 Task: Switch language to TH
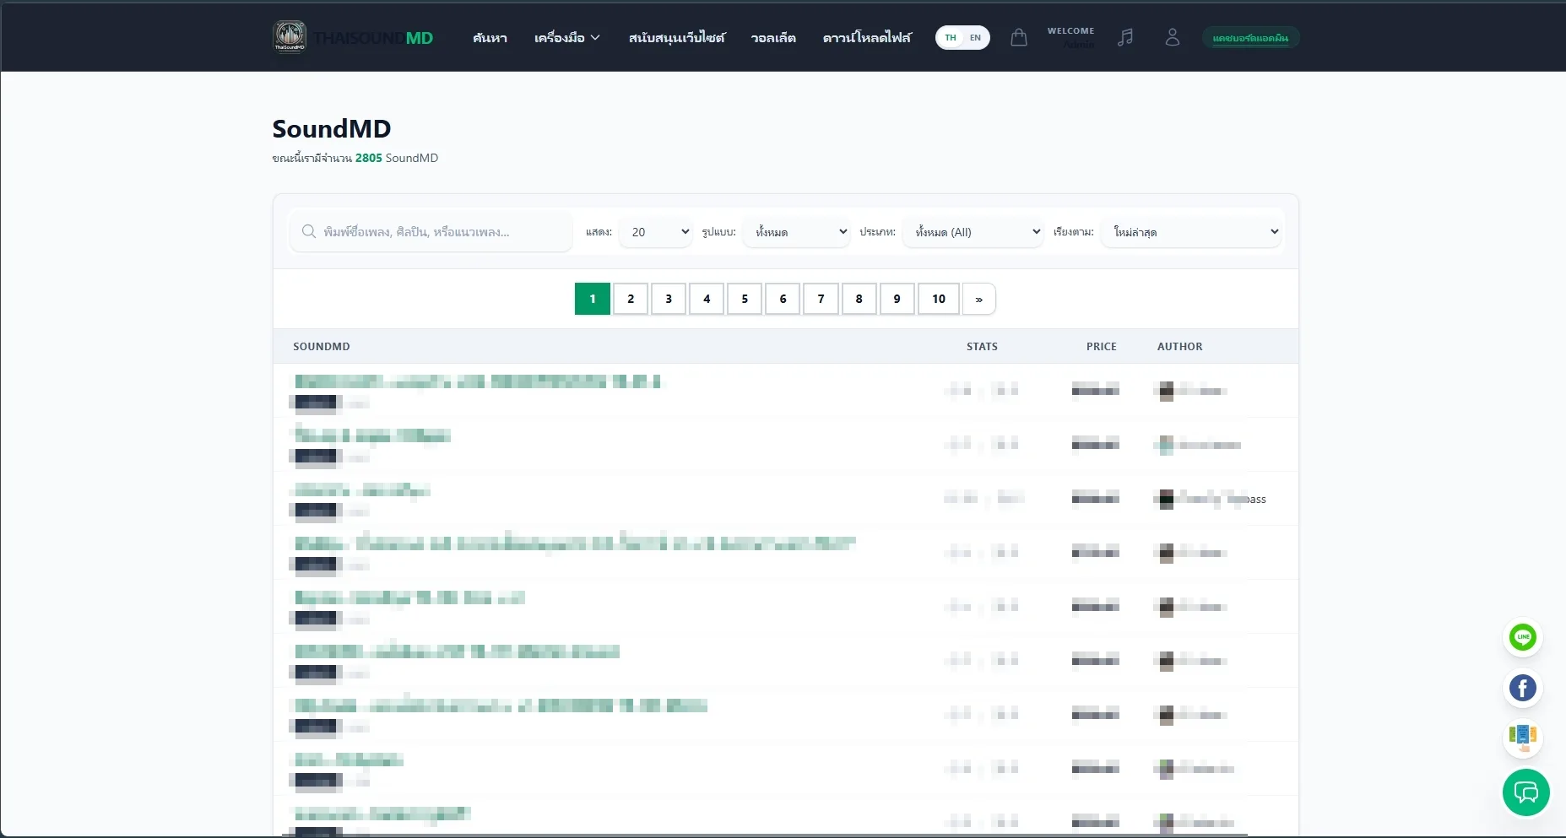[x=951, y=37]
